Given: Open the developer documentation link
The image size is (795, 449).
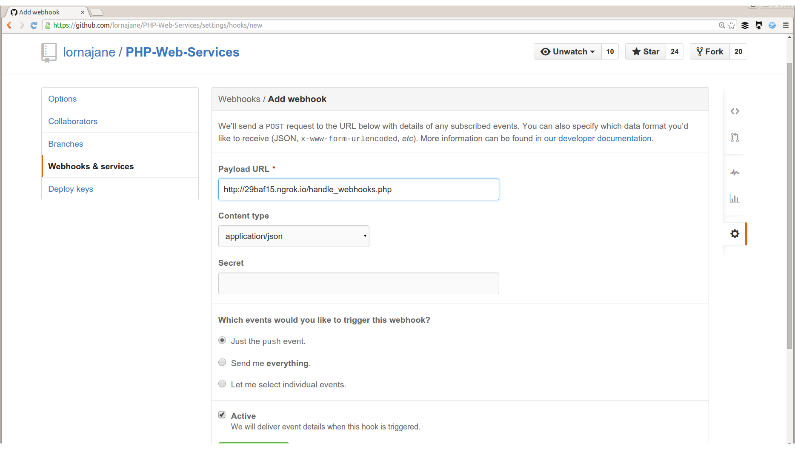Looking at the screenshot, I should pyautogui.click(x=598, y=139).
